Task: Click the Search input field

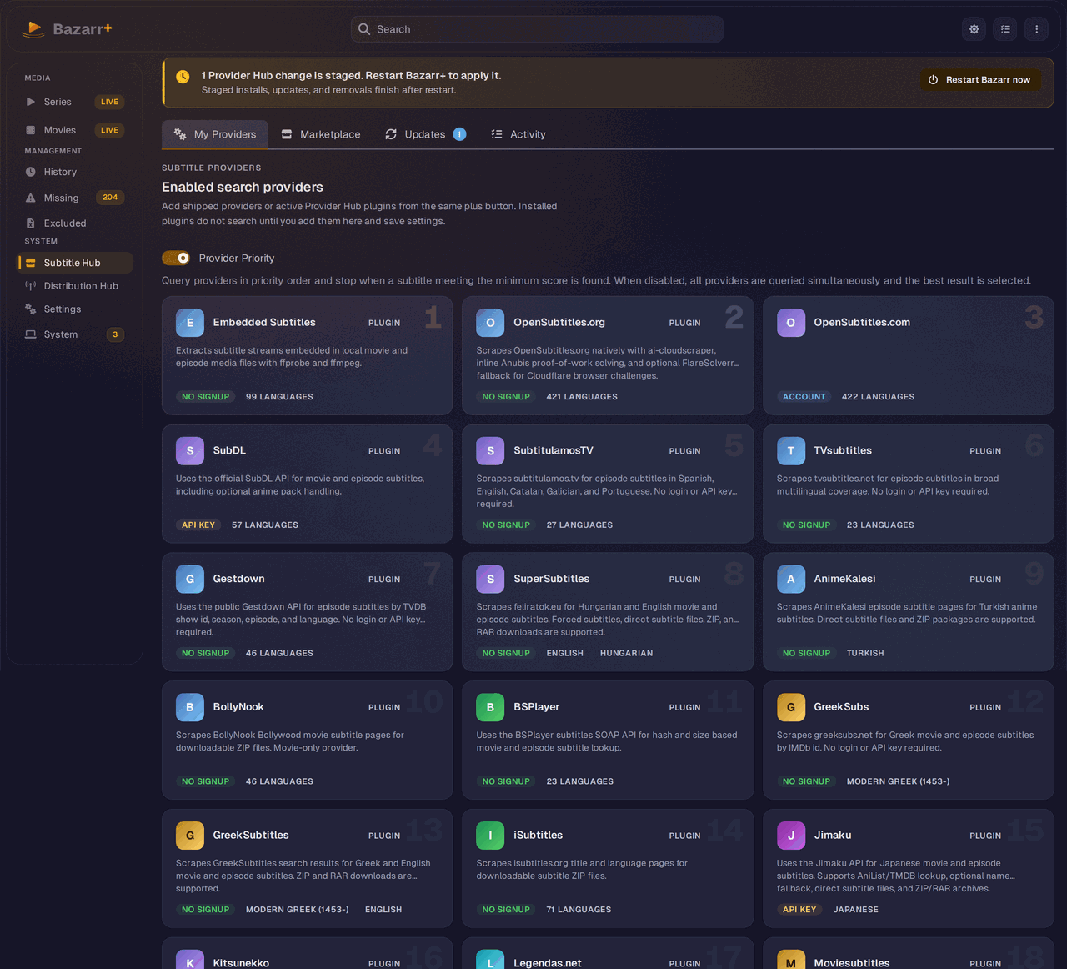Action: (537, 29)
